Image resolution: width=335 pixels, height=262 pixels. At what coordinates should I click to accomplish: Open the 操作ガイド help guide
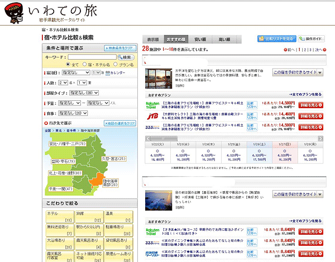312,39
